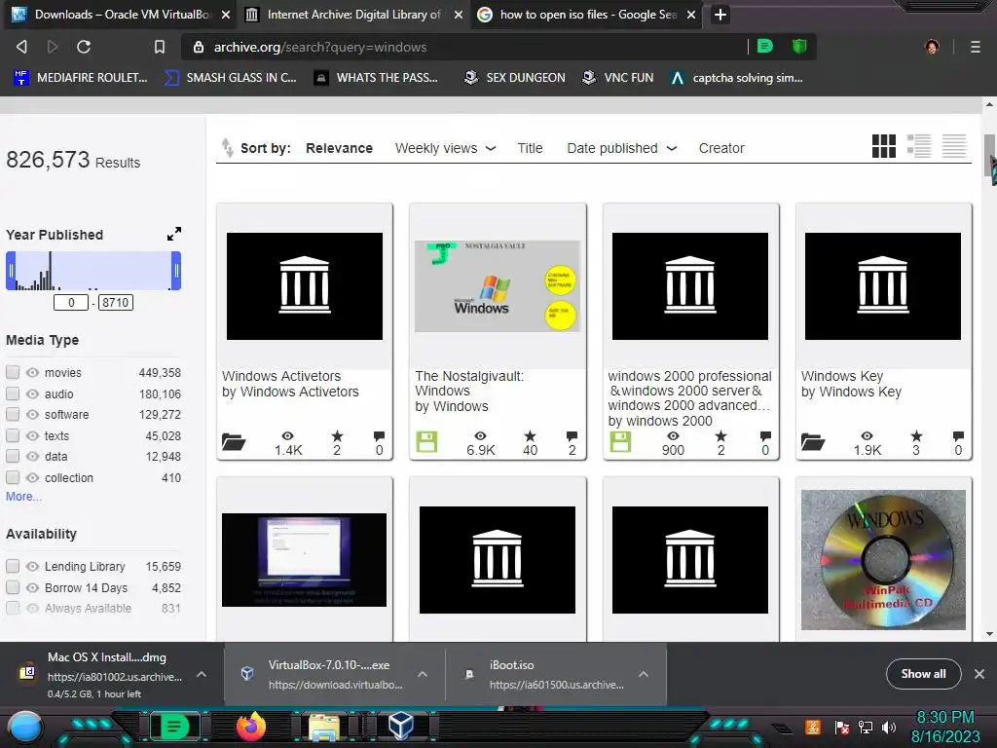This screenshot has height=748, width=997.
Task: Check the movies media type filter
Action: pos(13,372)
